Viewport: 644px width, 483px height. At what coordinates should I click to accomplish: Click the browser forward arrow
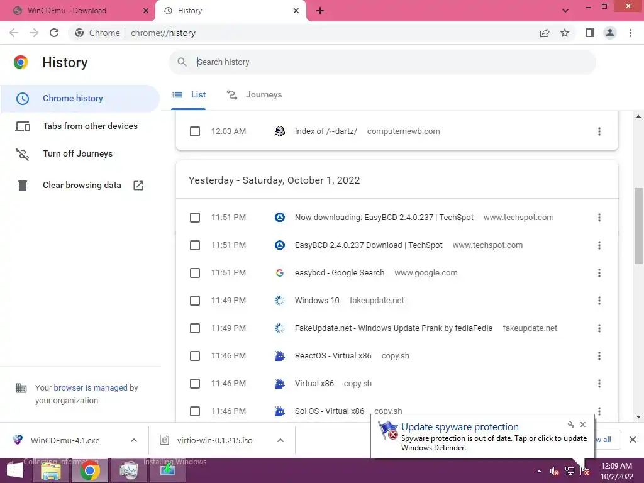(x=34, y=33)
